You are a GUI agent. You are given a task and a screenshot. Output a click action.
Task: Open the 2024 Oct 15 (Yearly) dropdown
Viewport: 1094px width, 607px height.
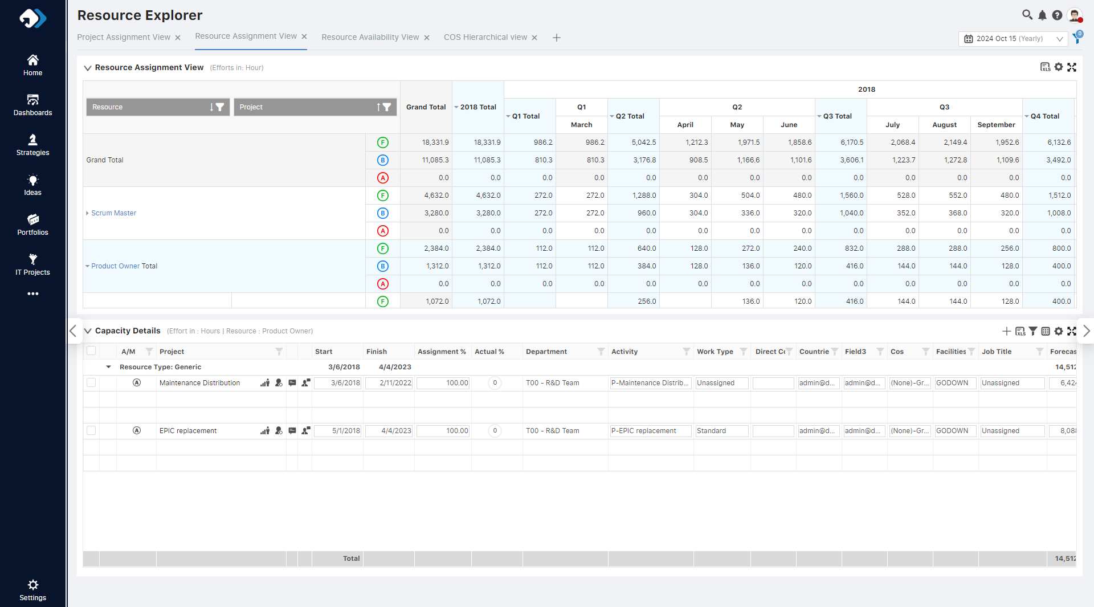click(x=1013, y=39)
